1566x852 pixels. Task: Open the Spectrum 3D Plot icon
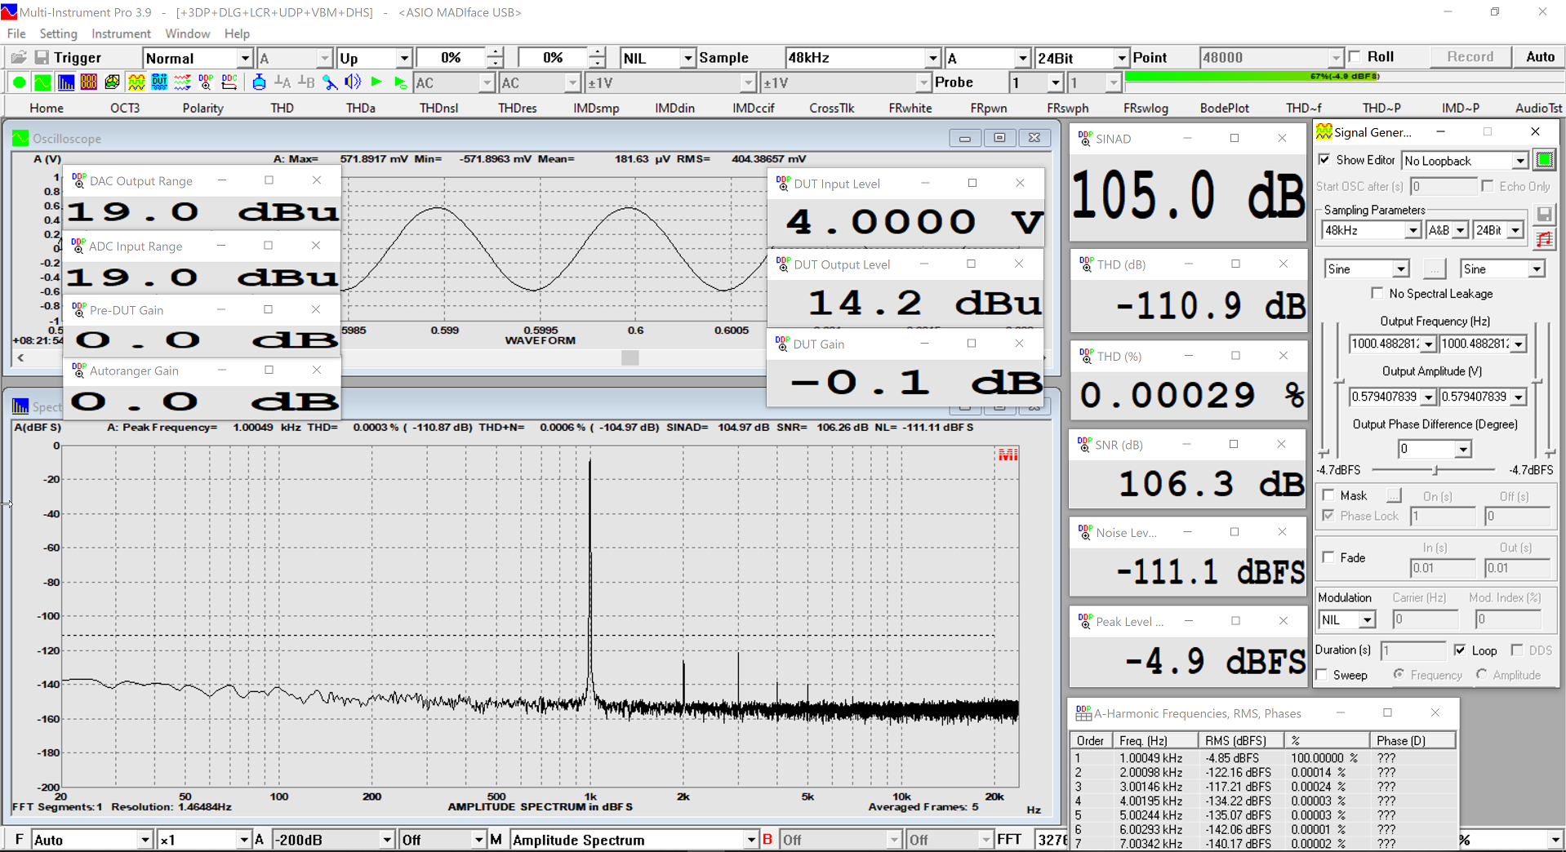click(x=112, y=82)
